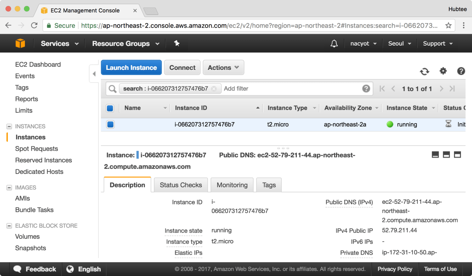Open Instance Type column dropdown arrow

[x=314, y=108]
